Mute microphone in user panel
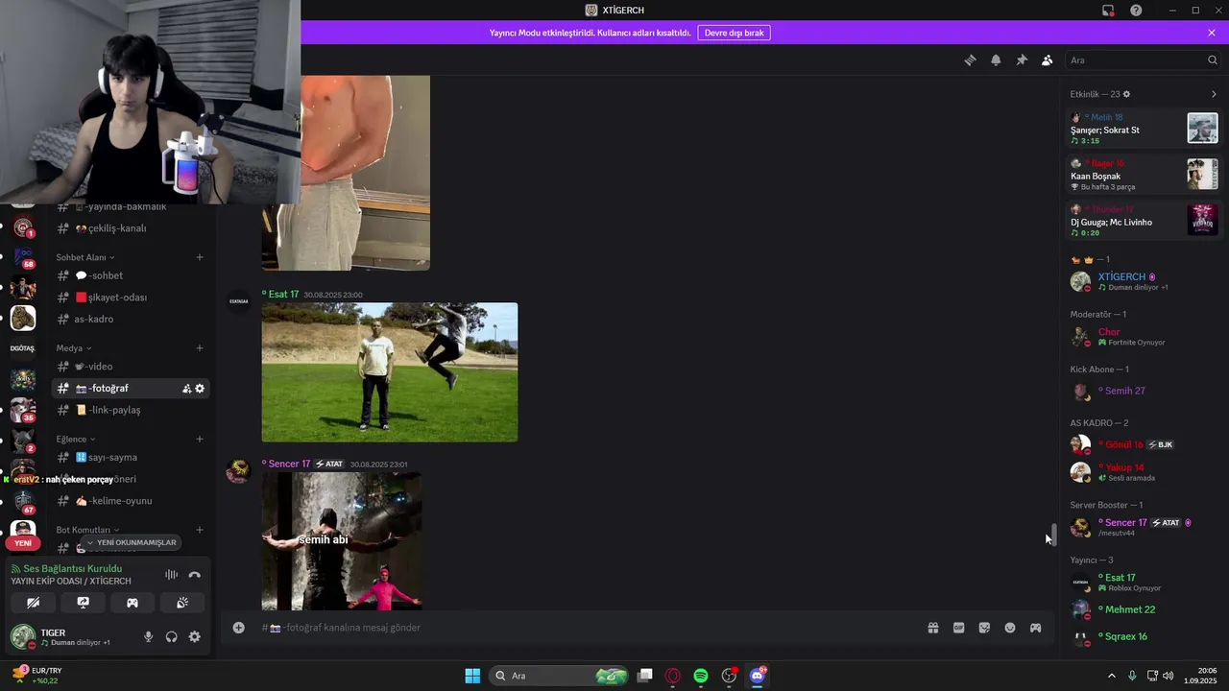The height and width of the screenshot is (691, 1229). pos(148,636)
